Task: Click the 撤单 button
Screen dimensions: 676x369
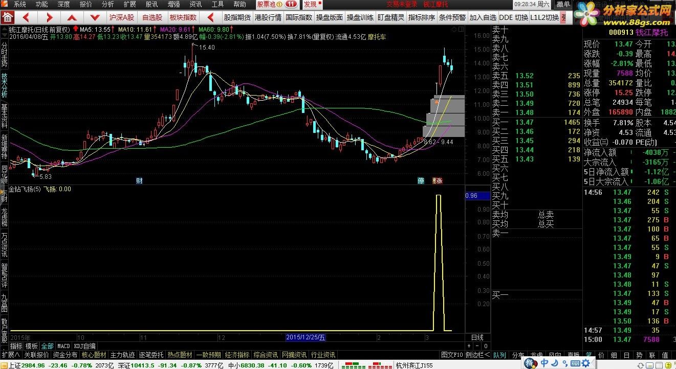Action: pyautogui.click(x=563, y=4)
